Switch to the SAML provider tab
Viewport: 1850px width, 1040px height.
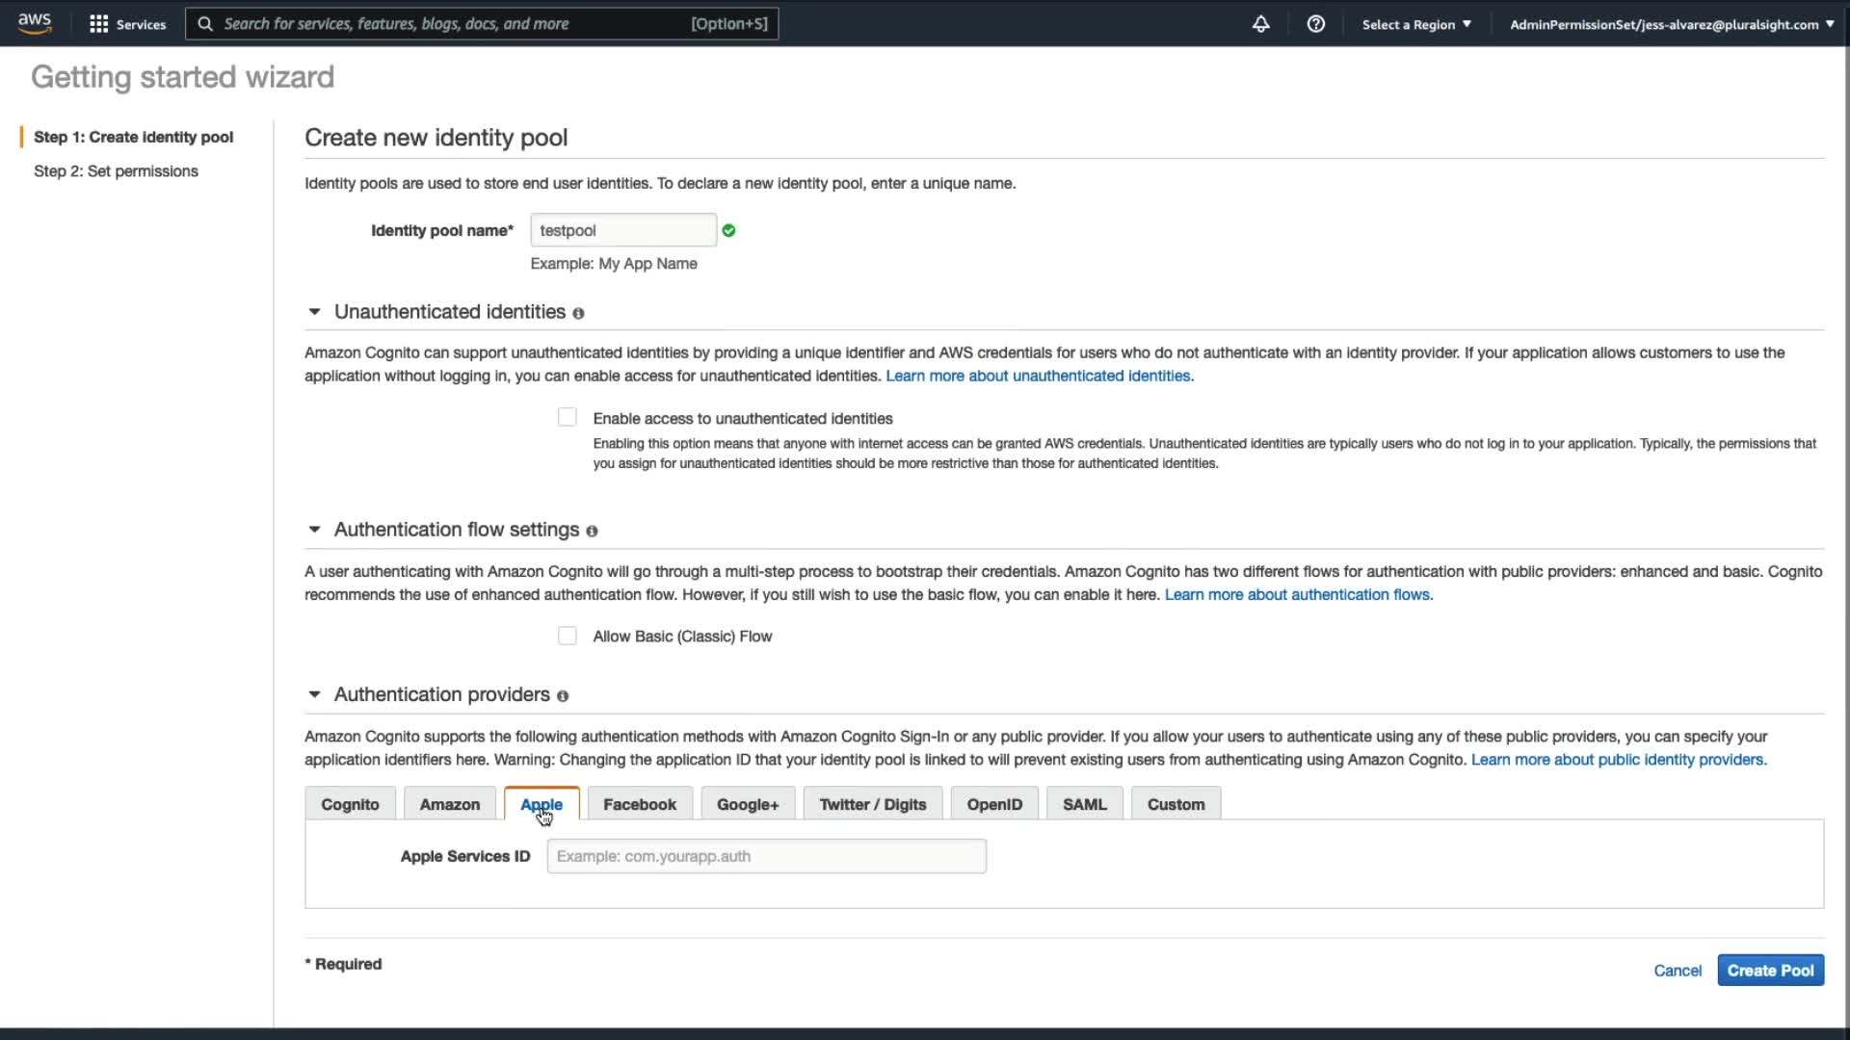(x=1084, y=804)
